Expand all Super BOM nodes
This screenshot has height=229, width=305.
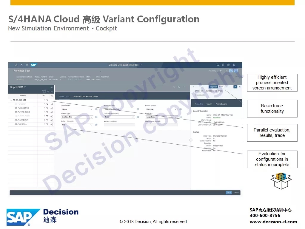48,92
